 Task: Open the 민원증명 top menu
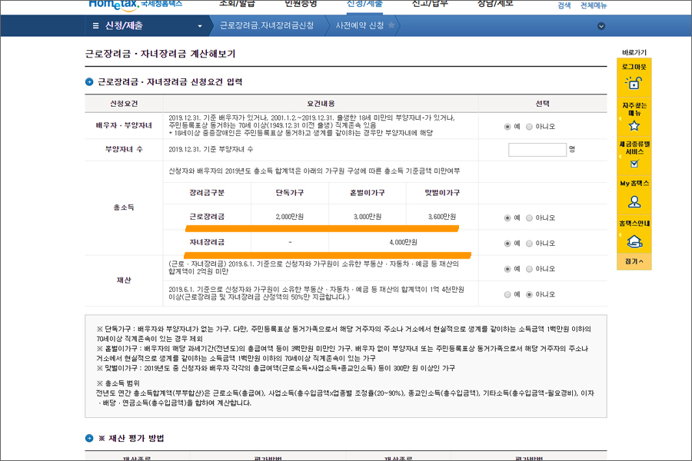301,4
